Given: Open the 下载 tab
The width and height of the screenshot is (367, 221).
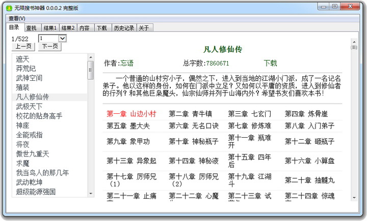Looking at the screenshot, I should pos(102,28).
